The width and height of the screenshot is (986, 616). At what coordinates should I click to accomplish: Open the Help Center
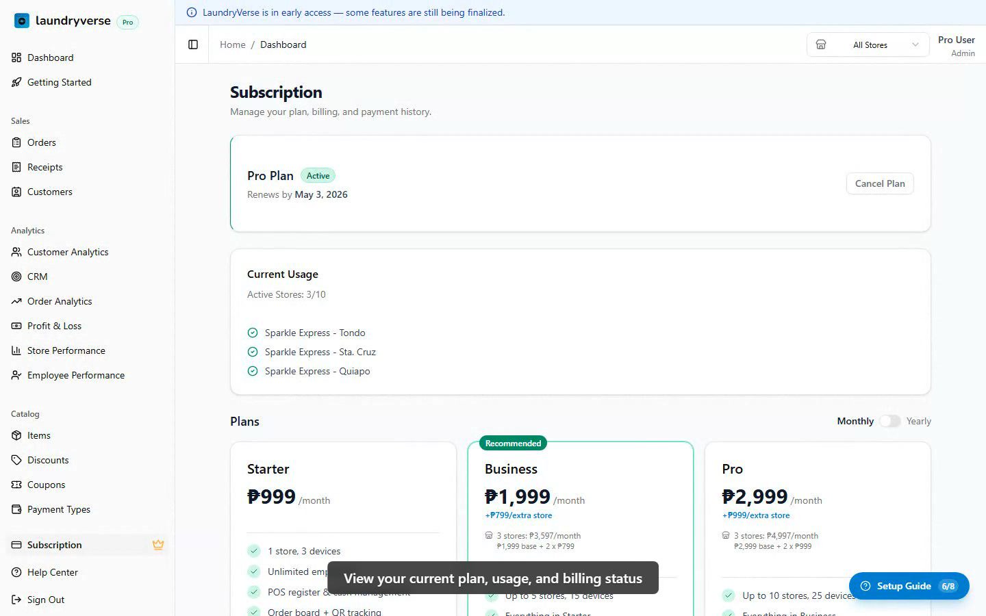(x=52, y=572)
